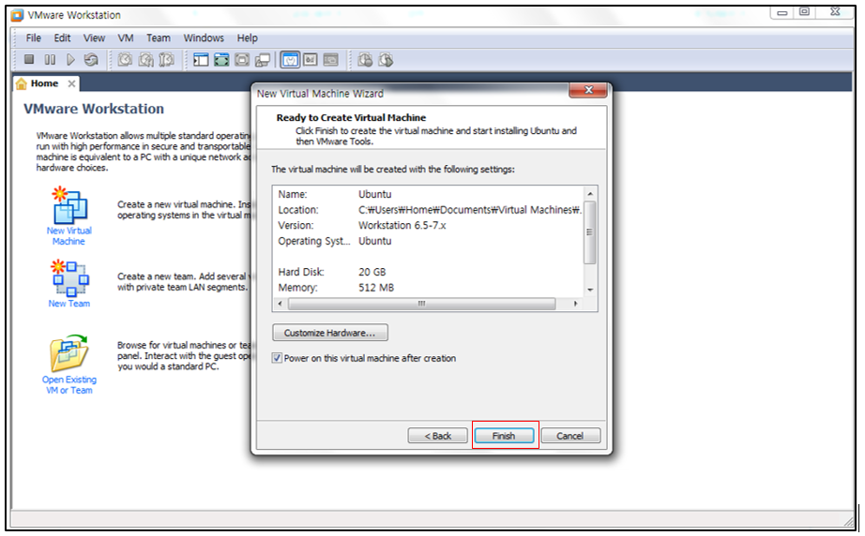Click the 'Workstation 6.5-7.x' version value
The image size is (865, 536).
(402, 225)
